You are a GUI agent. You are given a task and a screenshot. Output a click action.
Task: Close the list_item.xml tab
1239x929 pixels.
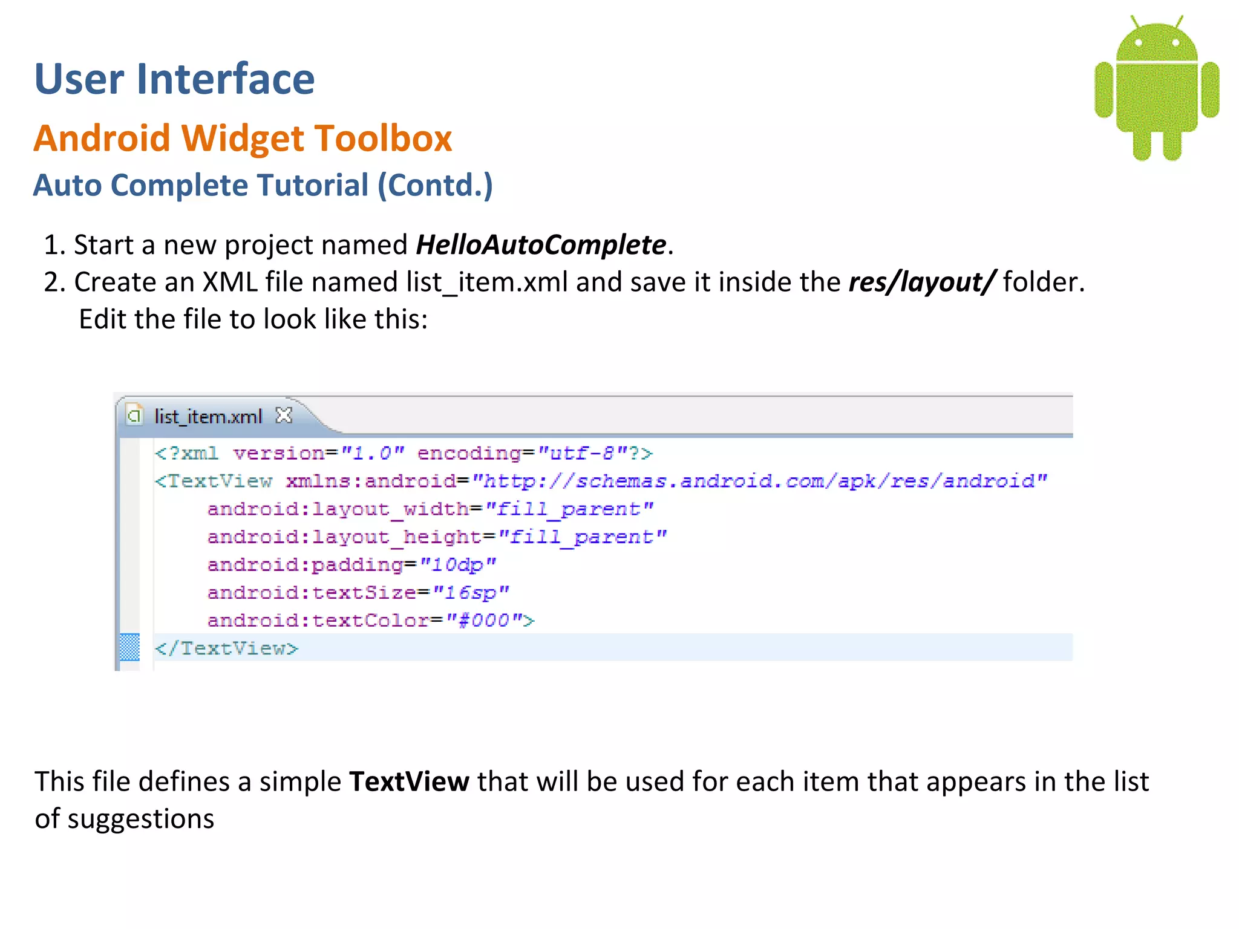pos(284,416)
